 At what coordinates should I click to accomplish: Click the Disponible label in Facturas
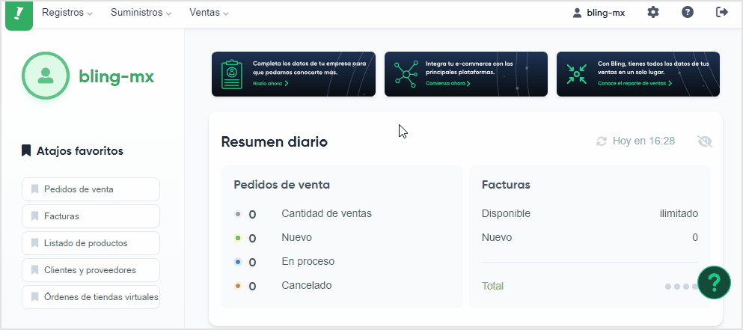pyautogui.click(x=506, y=214)
